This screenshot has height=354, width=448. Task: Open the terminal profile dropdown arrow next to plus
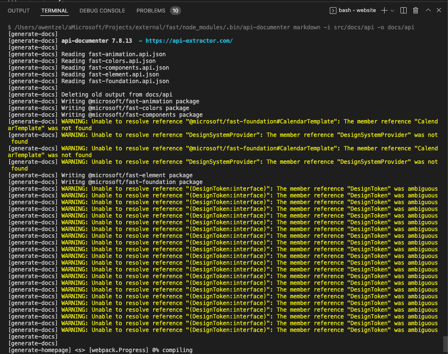click(392, 10)
